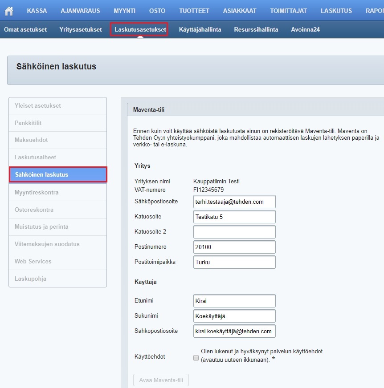Image resolution: width=384 pixels, height=388 pixels.
Task: Open the Avoinna24 tab
Action: click(305, 30)
